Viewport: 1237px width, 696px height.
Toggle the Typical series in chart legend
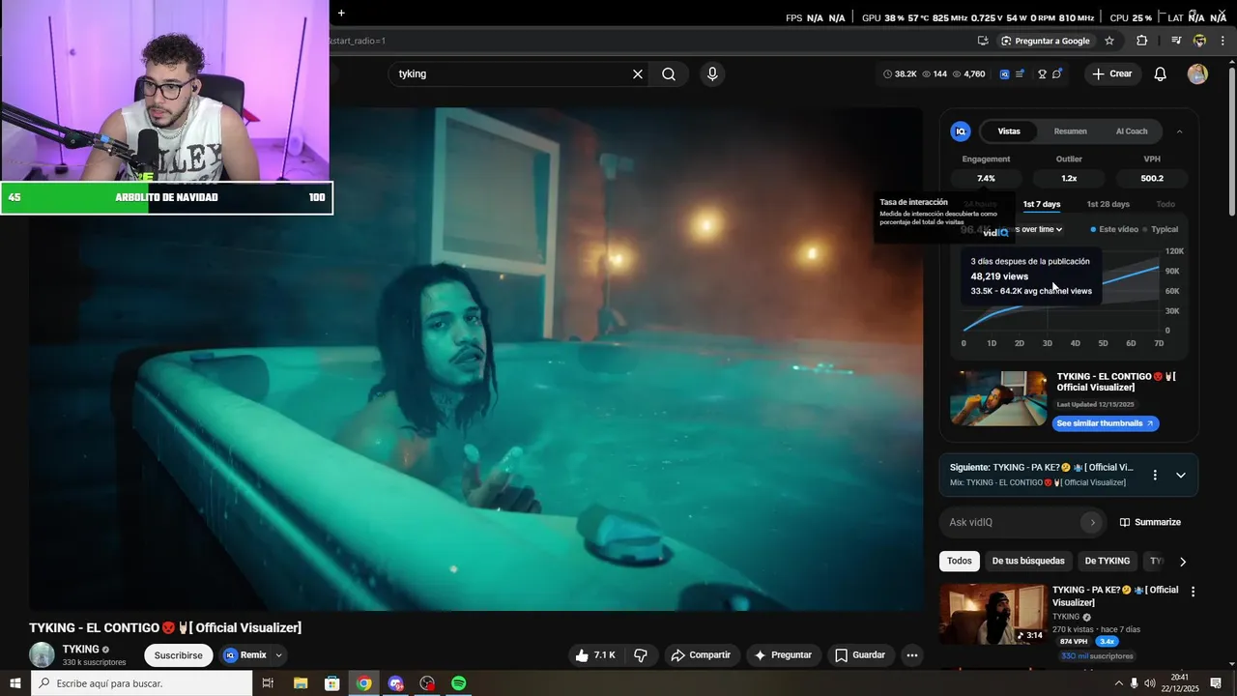(1160, 230)
